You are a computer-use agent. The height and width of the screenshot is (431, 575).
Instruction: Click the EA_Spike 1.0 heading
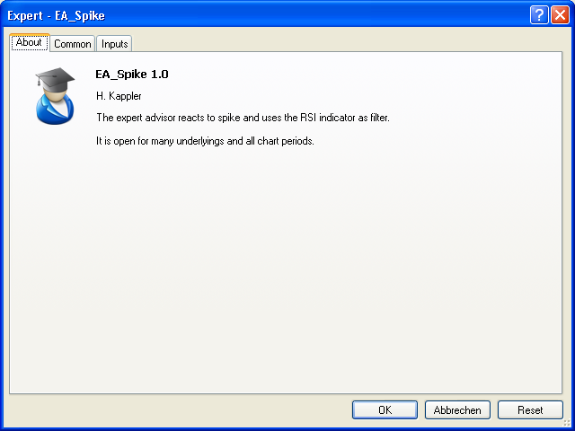131,75
